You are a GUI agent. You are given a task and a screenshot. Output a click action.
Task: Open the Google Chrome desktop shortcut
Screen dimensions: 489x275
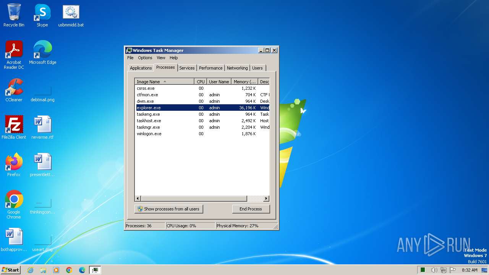coord(14,205)
